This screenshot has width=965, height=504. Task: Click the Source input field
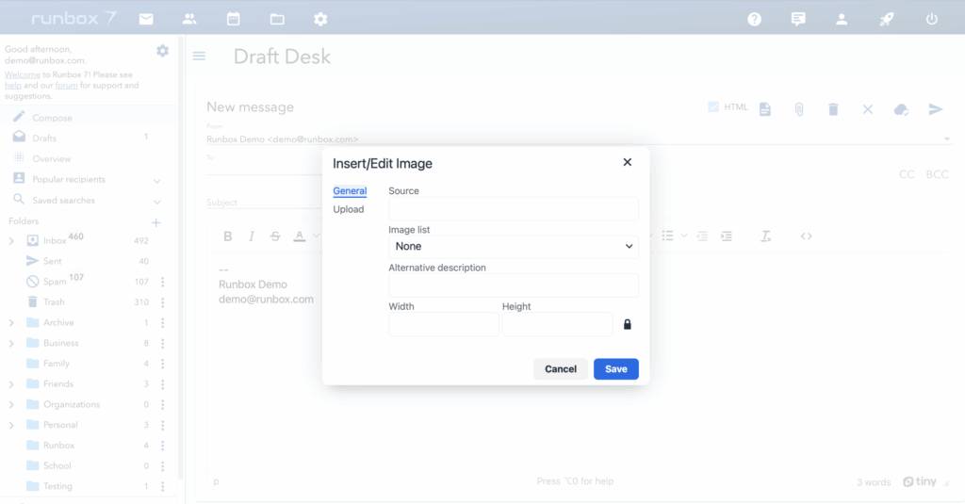[x=514, y=208]
